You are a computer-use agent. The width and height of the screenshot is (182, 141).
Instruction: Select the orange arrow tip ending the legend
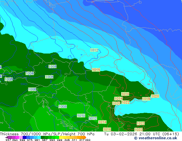[x=86, y=137]
